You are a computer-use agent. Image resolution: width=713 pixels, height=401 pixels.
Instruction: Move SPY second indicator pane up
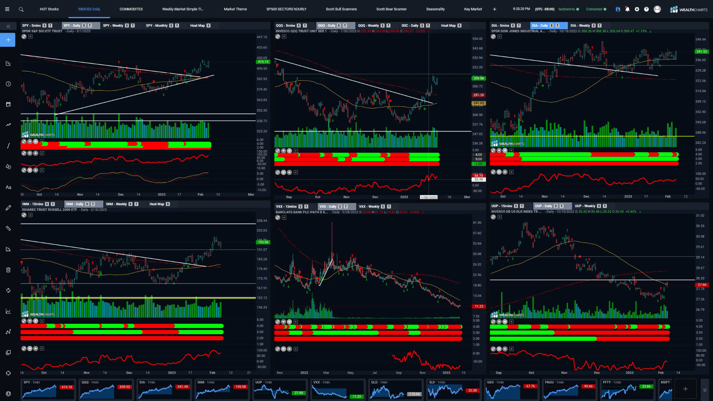pos(36,153)
